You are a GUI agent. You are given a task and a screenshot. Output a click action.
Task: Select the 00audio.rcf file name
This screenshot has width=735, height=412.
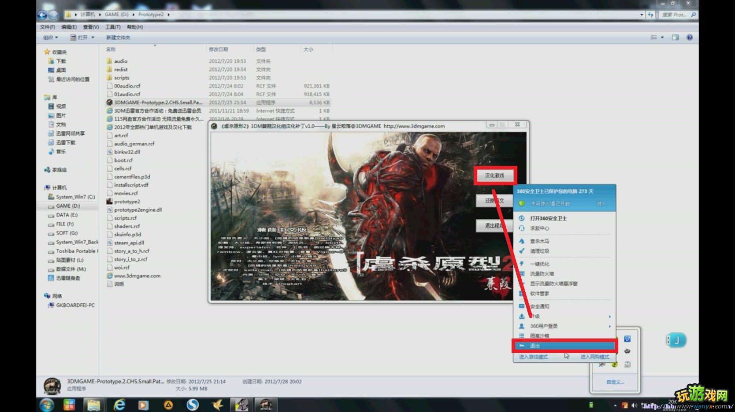127,86
